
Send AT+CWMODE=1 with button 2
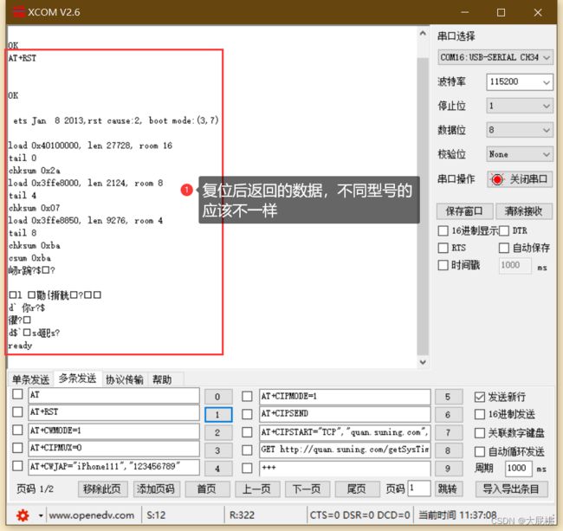[x=218, y=432]
